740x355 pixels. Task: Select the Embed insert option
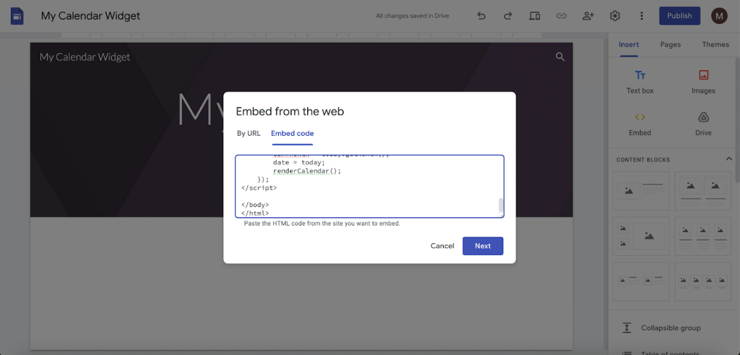point(640,124)
